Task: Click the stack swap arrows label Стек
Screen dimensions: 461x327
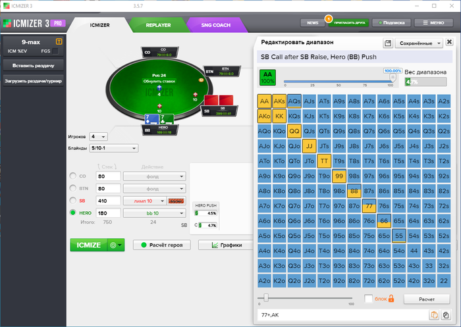Action: (107, 166)
